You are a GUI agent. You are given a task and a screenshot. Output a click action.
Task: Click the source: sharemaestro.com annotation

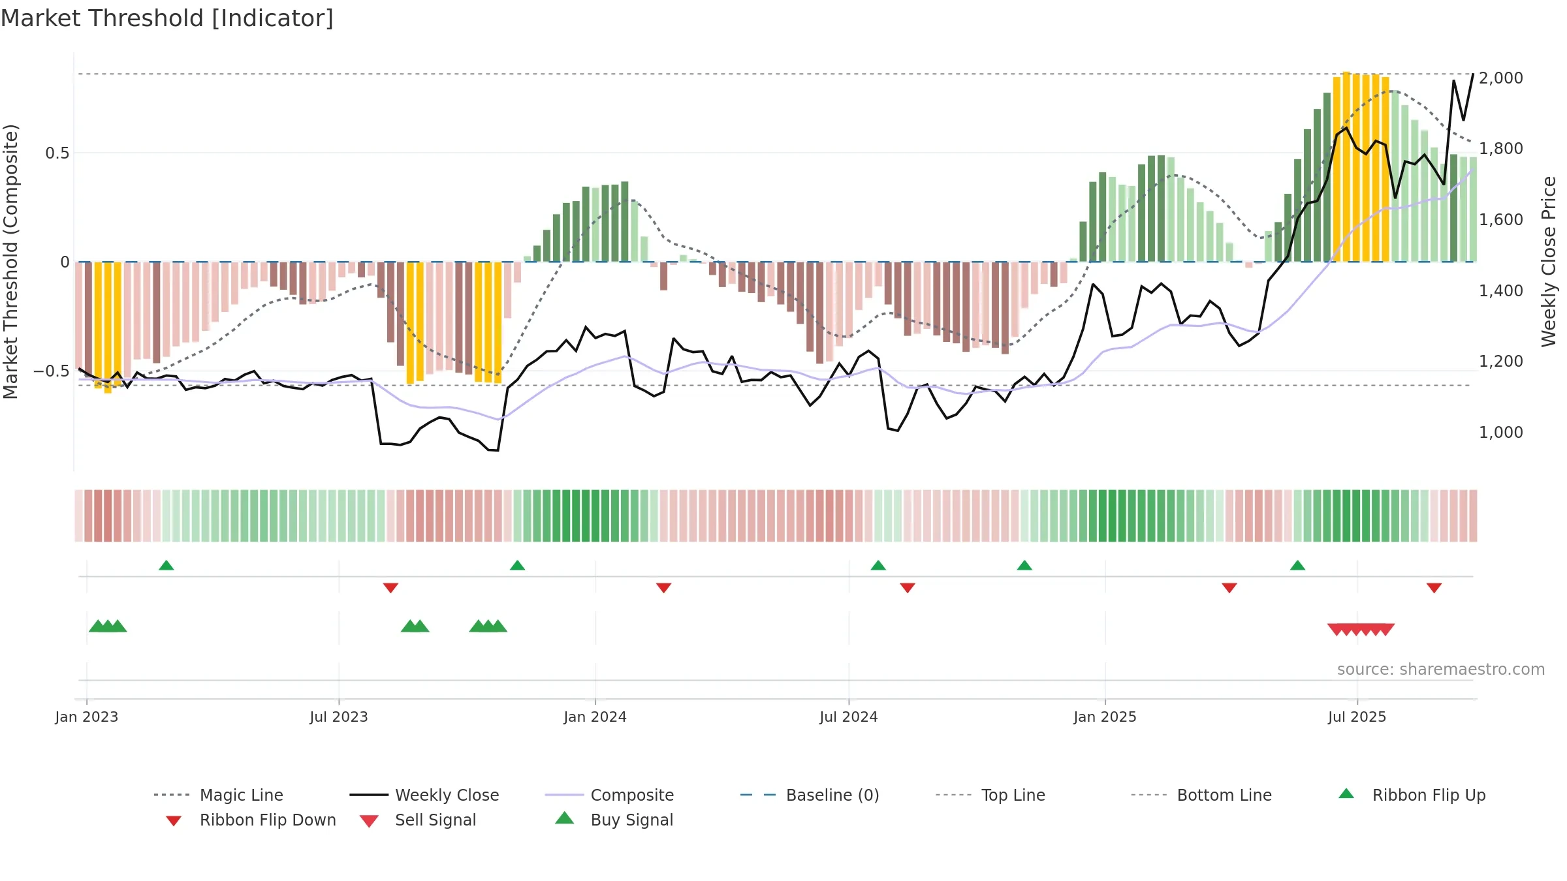pos(1441,669)
